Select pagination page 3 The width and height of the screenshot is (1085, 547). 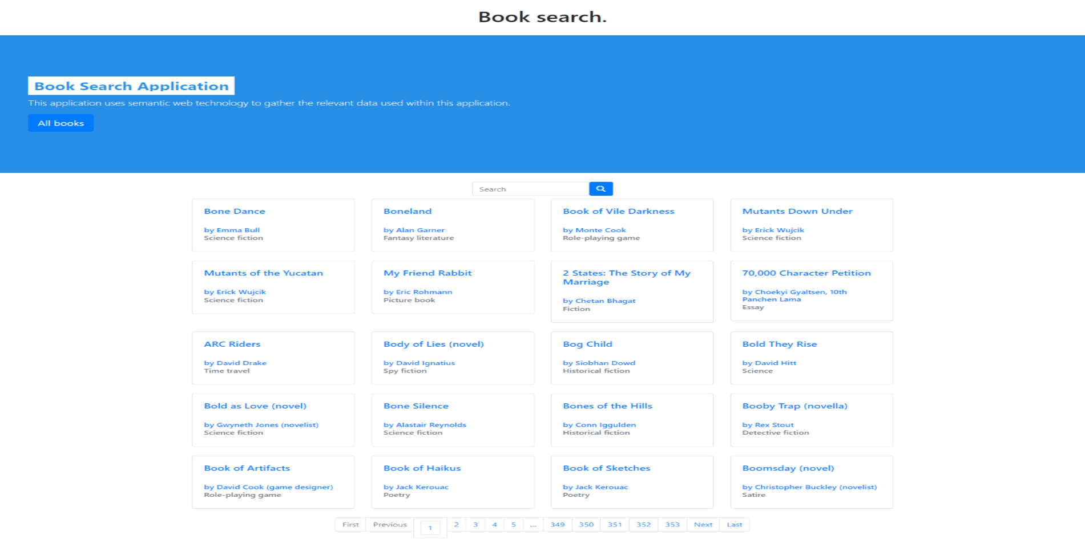coord(475,525)
